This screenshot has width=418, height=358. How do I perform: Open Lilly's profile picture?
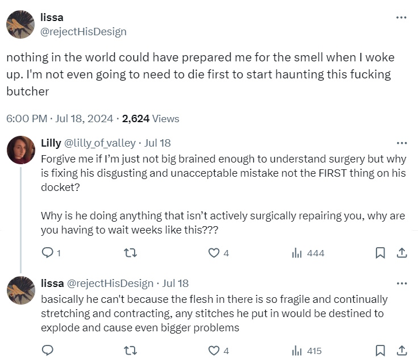21,149
